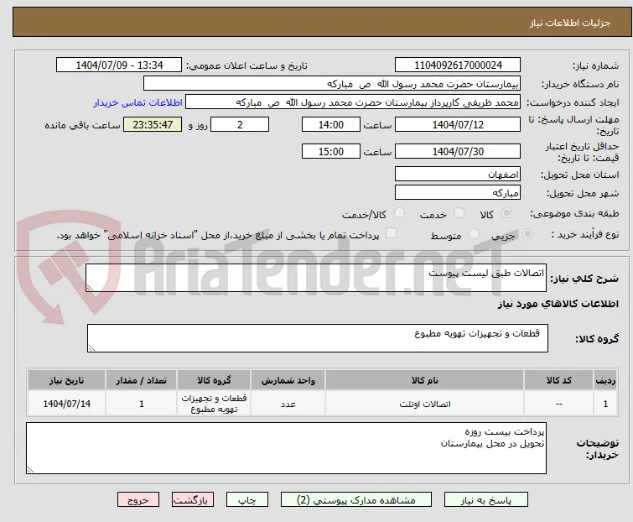Screen dimensions: 633x522
Task: Click the delivery city field مبارکه
Action: [458, 193]
